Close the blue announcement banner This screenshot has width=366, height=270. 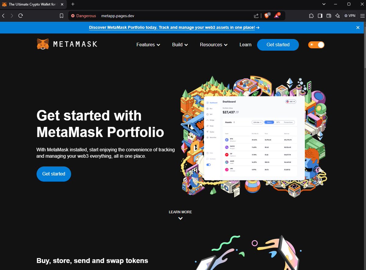pos(358,28)
